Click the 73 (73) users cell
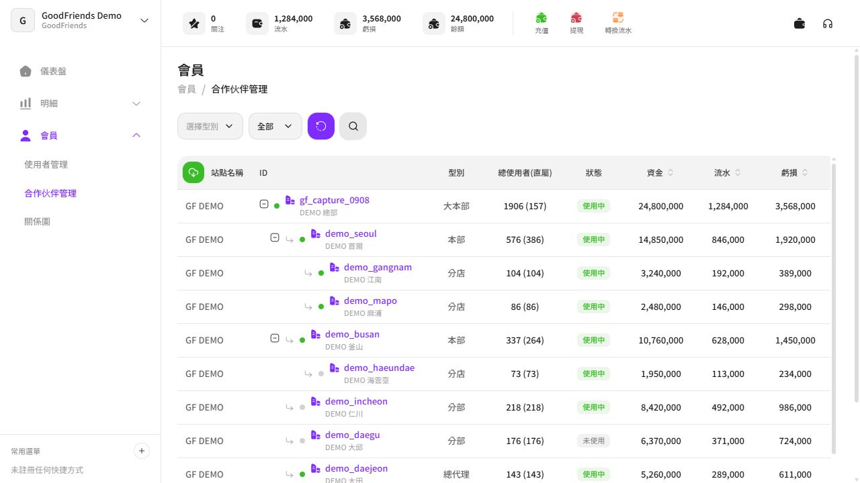860x483 pixels. (x=525, y=374)
